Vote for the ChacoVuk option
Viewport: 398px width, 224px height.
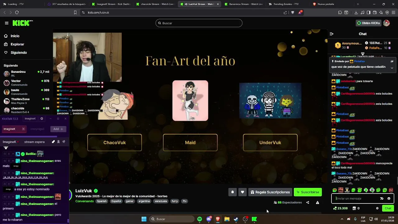[114, 142]
